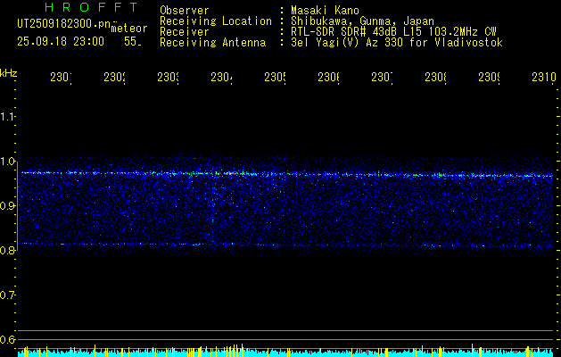Click the green HROFFT title text

pos(91,7)
